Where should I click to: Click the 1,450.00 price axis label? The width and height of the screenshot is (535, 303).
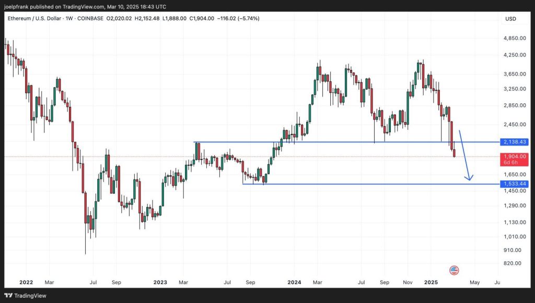point(515,191)
